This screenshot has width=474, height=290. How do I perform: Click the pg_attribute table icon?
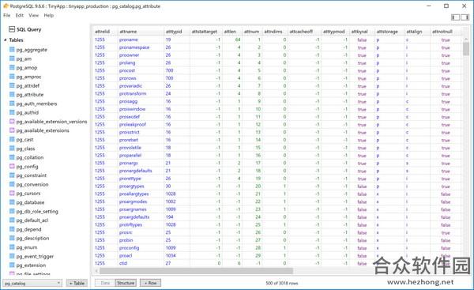[12, 94]
